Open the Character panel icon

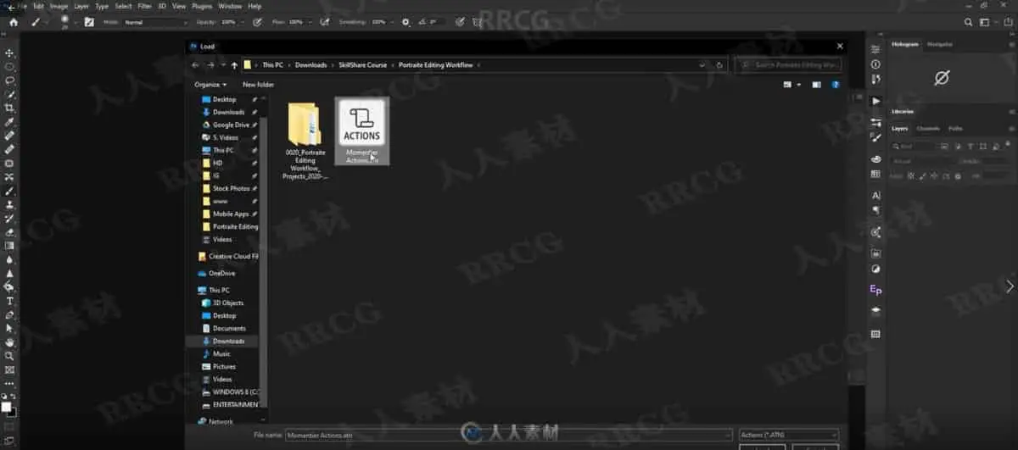[x=875, y=195]
